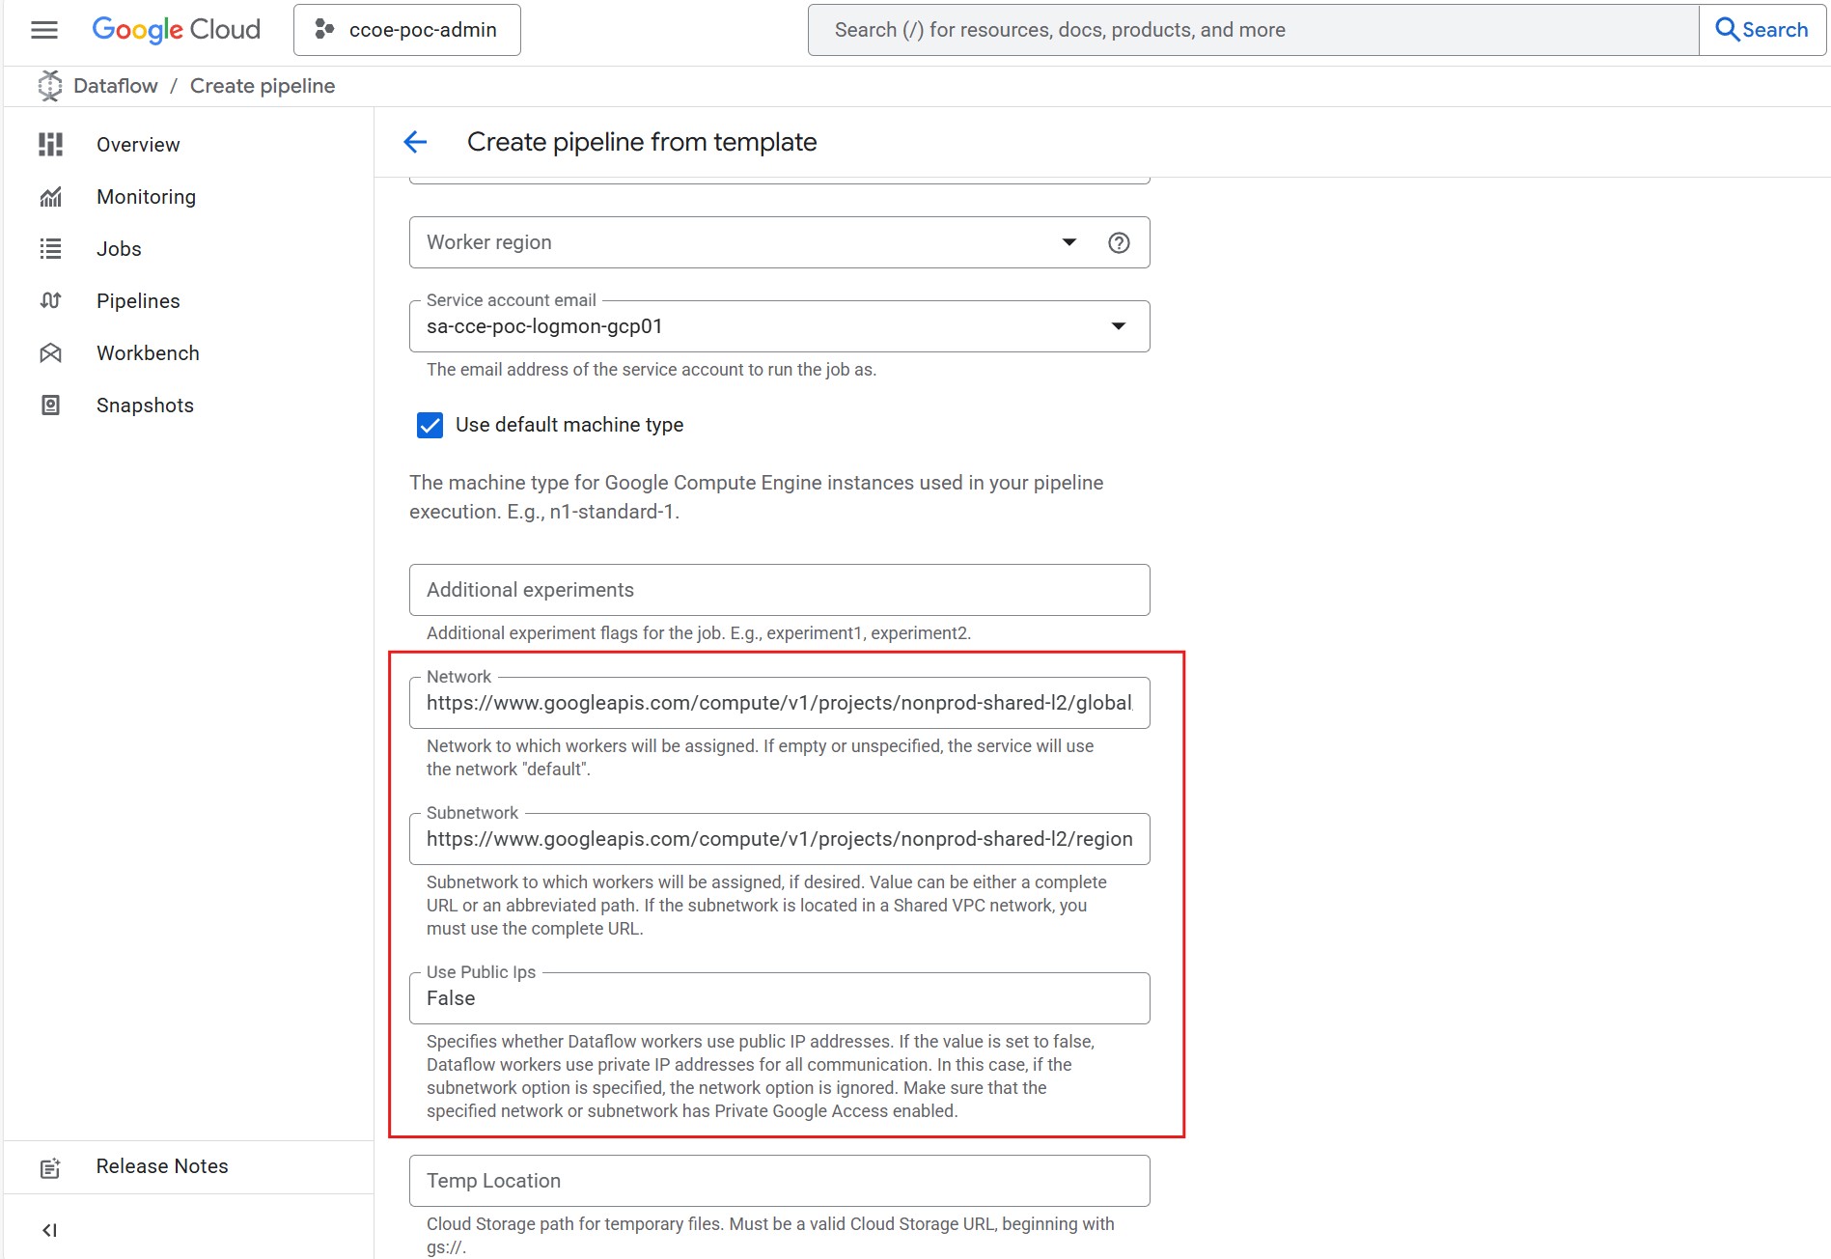
Task: Click the Overview dashboard icon
Action: 50,145
